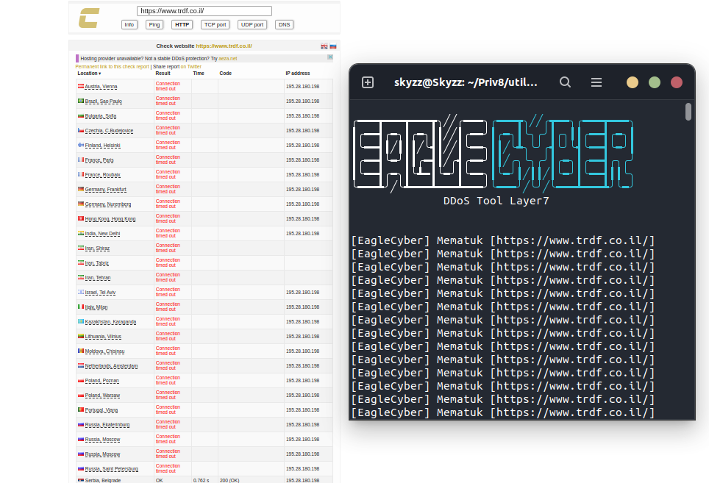
Task: Click the Brazil, Sao Paulo location
Action: (x=104, y=101)
